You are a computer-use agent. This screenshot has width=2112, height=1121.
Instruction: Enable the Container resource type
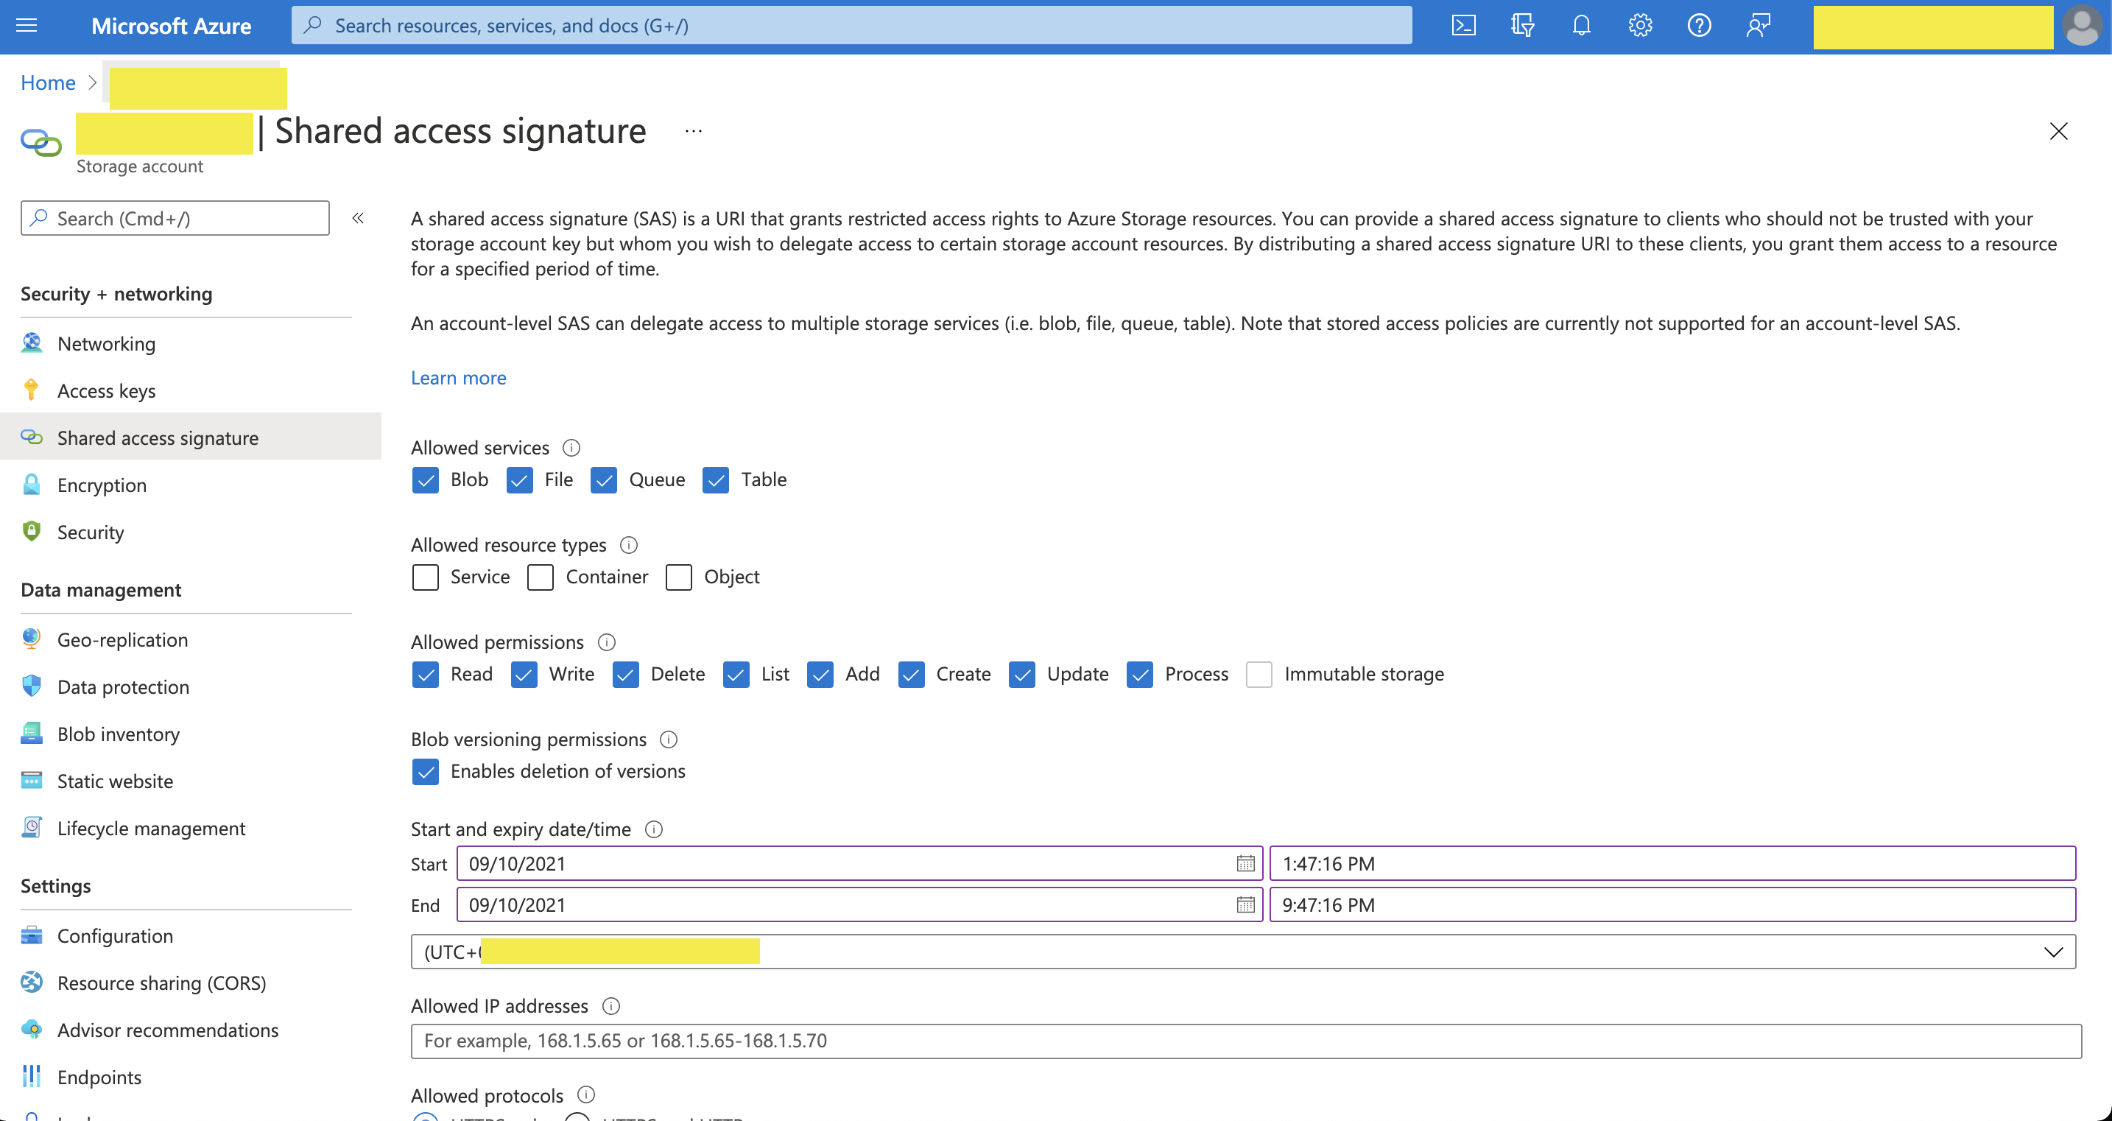pyautogui.click(x=541, y=577)
